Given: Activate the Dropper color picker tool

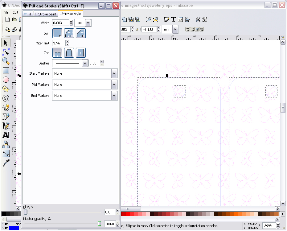Looking at the screenshot, I should (x=6, y=163).
